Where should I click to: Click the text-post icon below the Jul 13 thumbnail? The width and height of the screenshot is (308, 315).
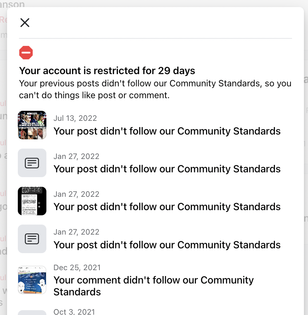click(x=32, y=163)
